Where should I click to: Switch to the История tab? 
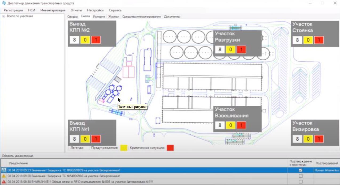point(99,16)
